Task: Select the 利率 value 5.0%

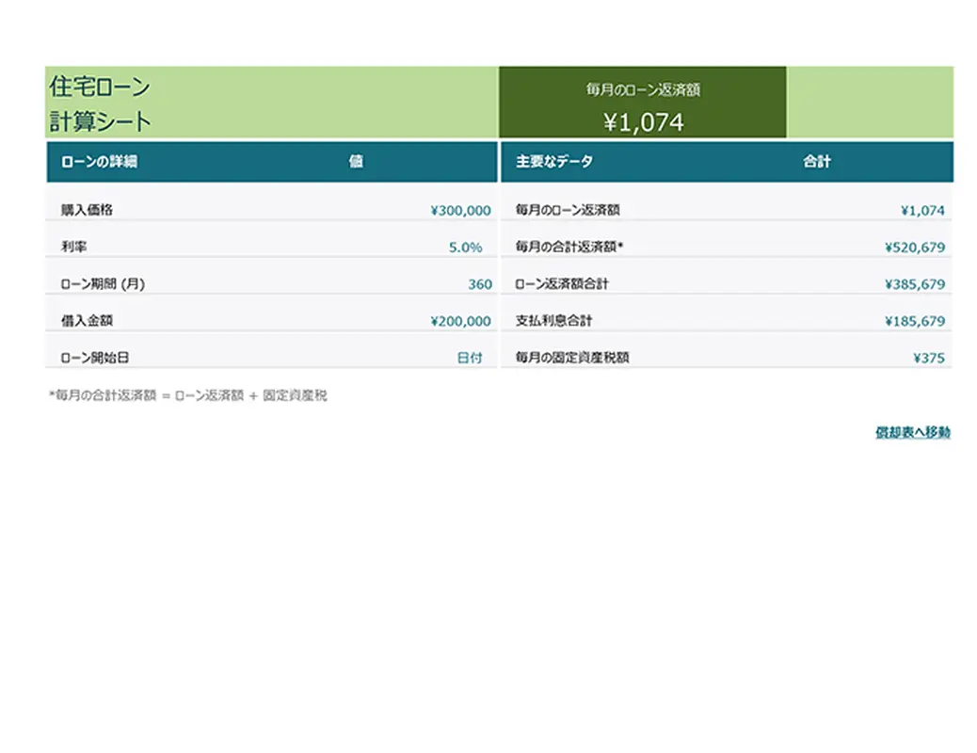Action: (465, 248)
